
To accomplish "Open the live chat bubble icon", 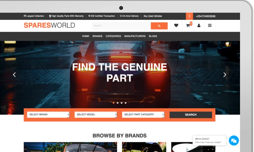I will point(234,141).
